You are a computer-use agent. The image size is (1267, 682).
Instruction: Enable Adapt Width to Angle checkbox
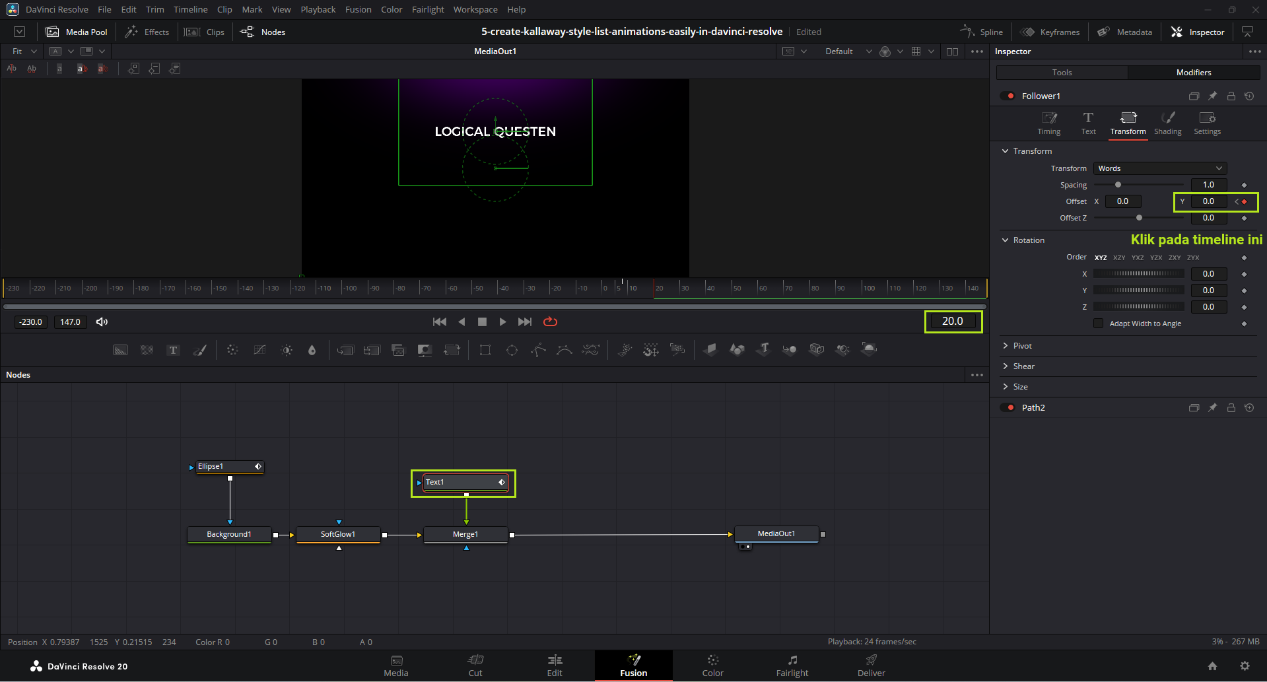coord(1098,324)
